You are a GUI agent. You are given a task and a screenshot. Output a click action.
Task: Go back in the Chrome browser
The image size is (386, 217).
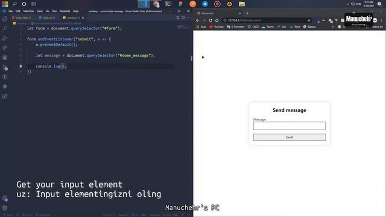coord(197,20)
